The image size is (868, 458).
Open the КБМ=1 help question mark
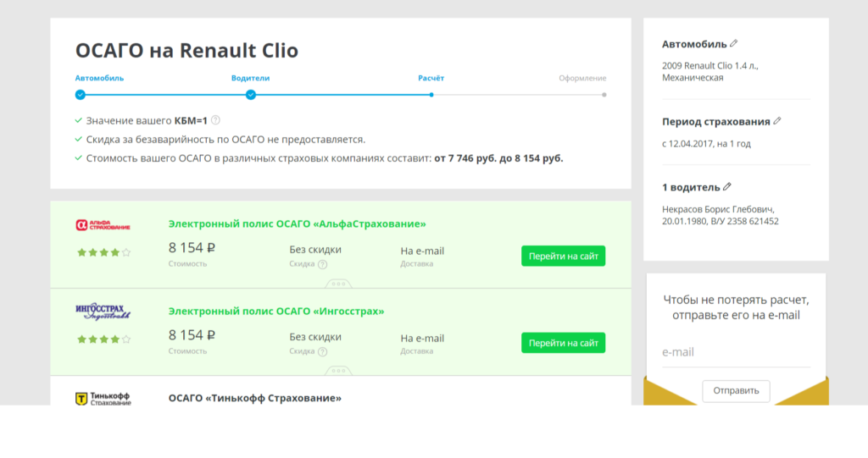216,120
